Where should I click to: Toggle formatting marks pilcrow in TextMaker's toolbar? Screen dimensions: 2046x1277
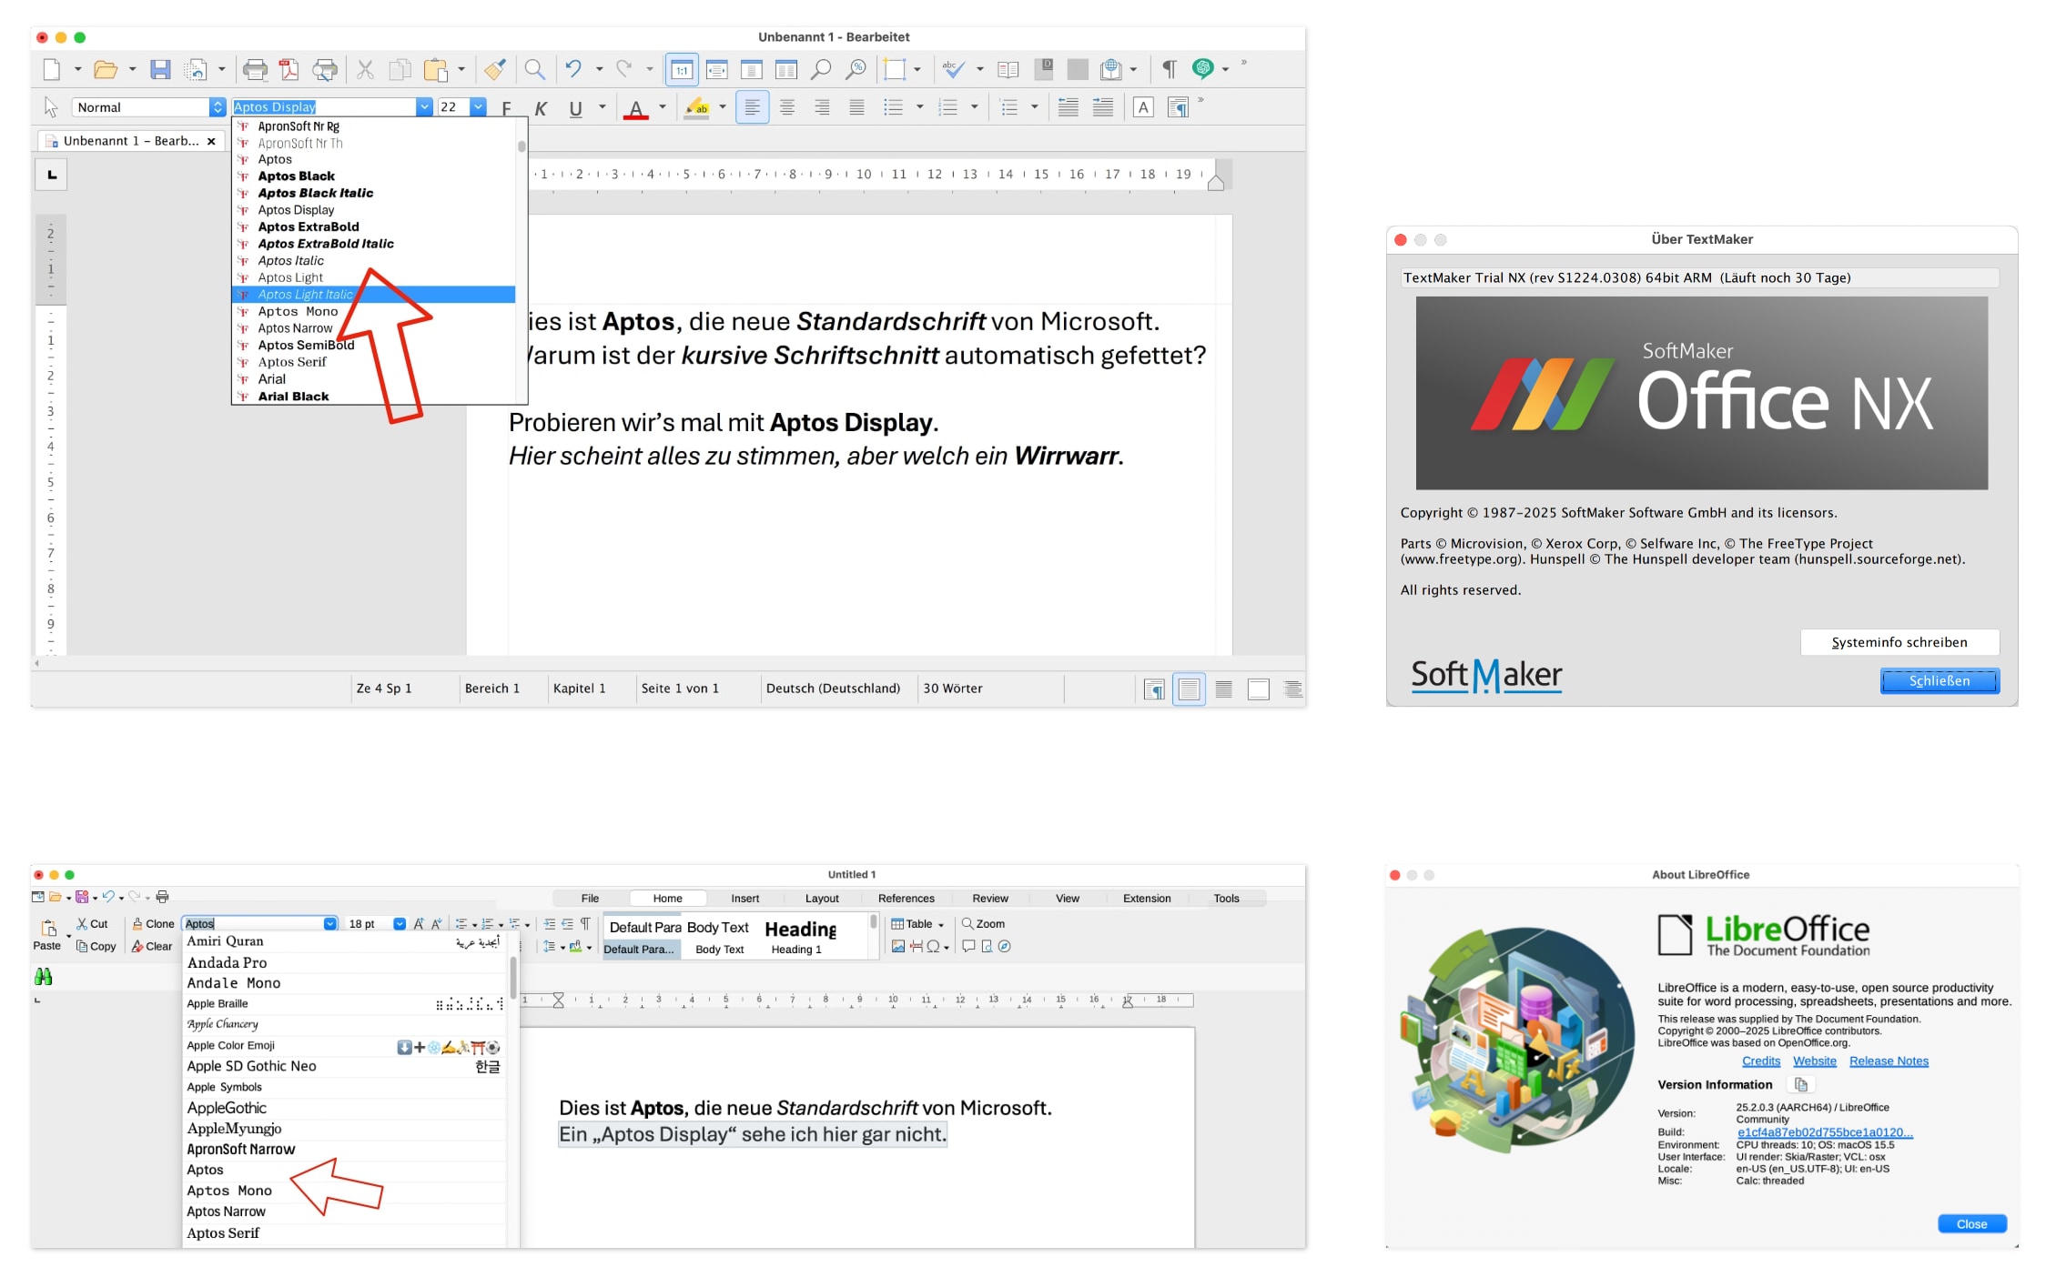(1169, 69)
